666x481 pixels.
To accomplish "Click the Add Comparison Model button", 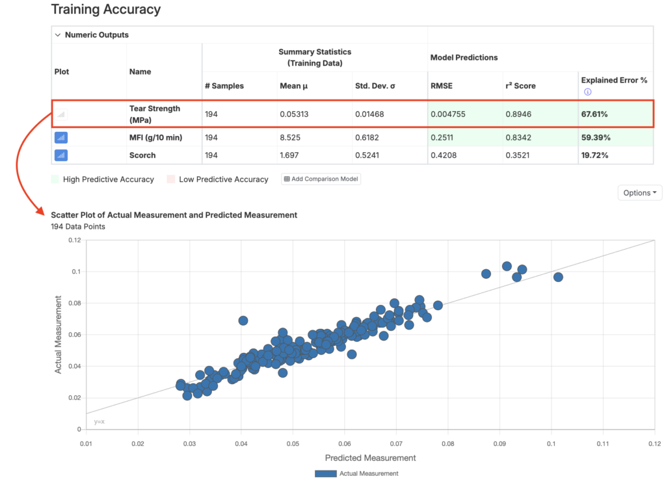I will 321,179.
